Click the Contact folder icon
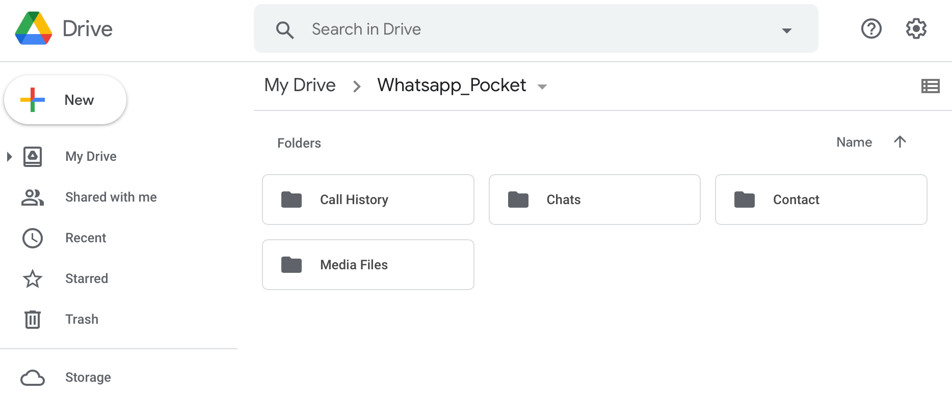 (745, 200)
